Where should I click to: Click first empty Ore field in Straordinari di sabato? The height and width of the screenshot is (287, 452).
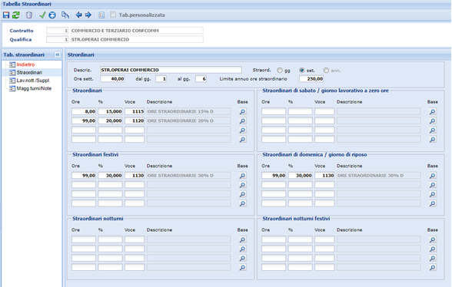(x=274, y=111)
